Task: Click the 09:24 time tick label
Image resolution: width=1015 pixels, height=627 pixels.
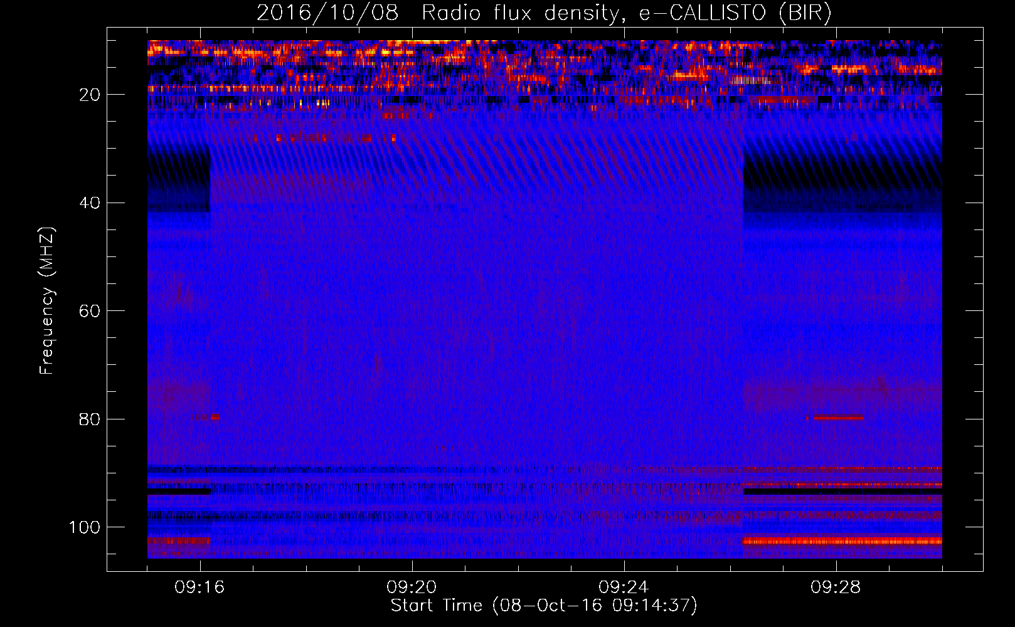Action: [x=624, y=587]
